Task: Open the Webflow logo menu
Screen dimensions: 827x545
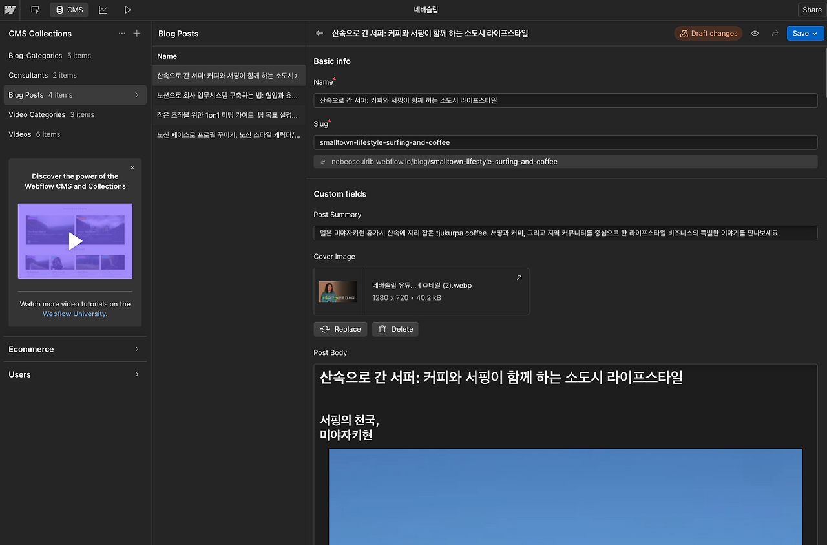Action: click(x=10, y=10)
